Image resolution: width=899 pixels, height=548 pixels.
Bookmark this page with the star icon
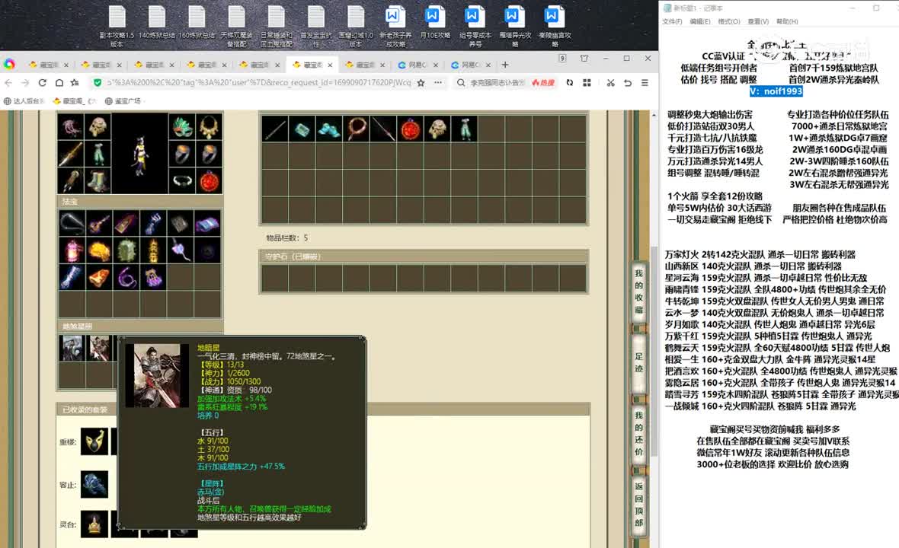tap(421, 83)
